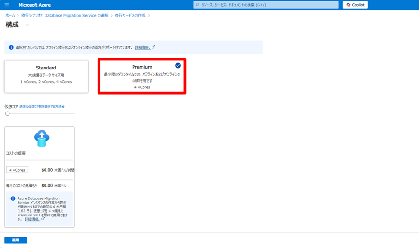Open the ellipsis menu beside 構成 title
Image resolution: width=419 pixels, height=250 pixels.
tap(27, 25)
